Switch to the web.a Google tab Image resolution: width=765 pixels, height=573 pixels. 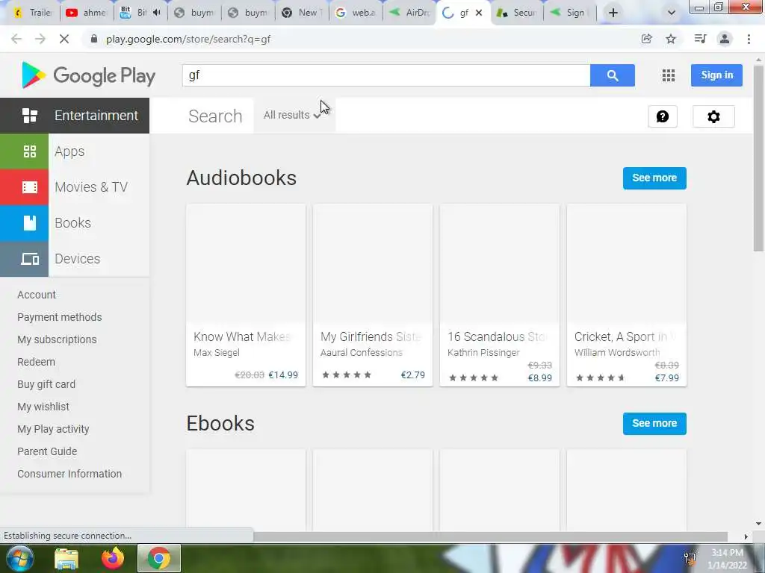pyautogui.click(x=356, y=13)
